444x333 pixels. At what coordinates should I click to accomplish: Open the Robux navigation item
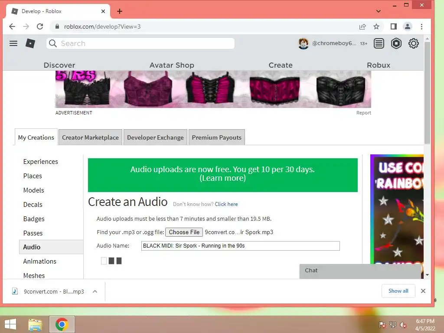coord(379,65)
